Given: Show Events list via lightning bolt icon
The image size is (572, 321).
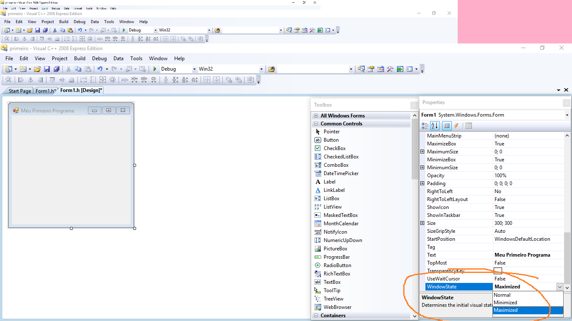Looking at the screenshot, I should tap(456, 125).
